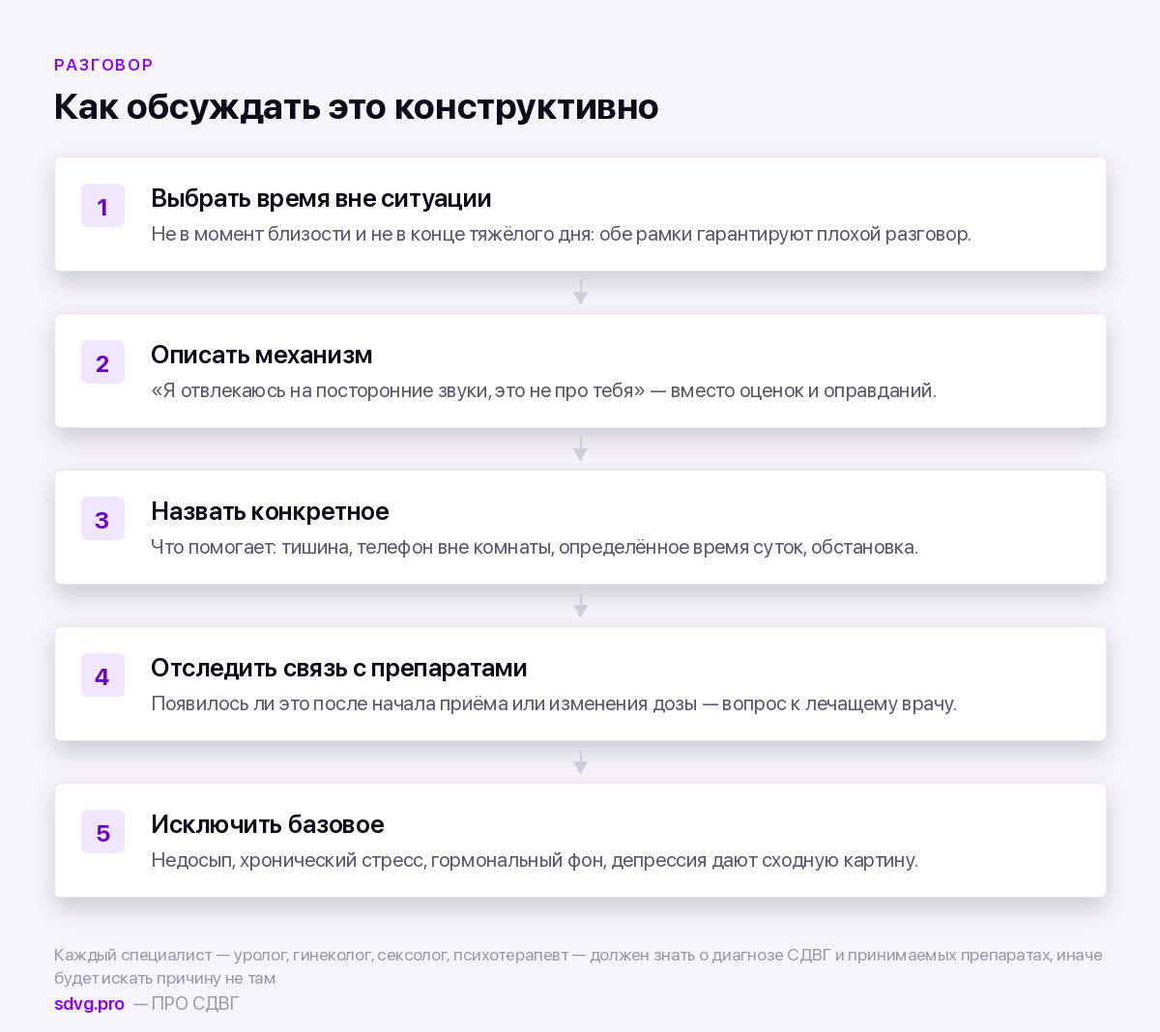This screenshot has height=1032, width=1160.
Task: Click description 'Появилось ли это после начала приёма'
Action: pos(554,703)
